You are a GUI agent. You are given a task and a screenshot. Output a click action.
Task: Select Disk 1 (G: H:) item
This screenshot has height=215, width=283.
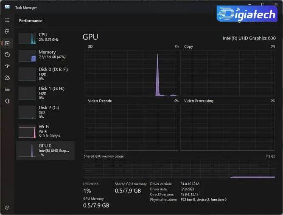click(45, 93)
